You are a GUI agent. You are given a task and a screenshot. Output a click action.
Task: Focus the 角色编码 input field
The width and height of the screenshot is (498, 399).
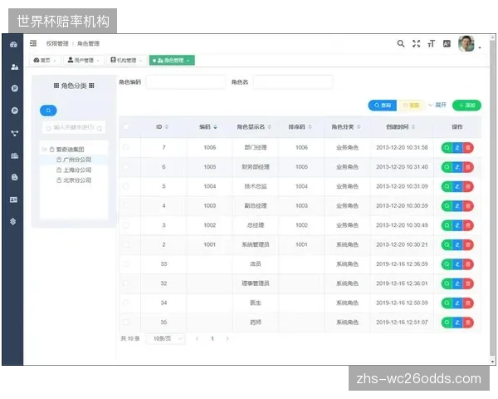[x=186, y=82]
